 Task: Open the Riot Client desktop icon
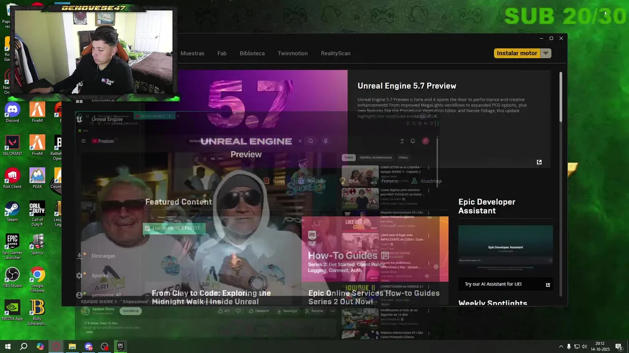[x=12, y=178]
